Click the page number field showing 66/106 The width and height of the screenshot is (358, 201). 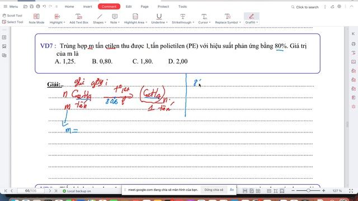tap(31, 191)
